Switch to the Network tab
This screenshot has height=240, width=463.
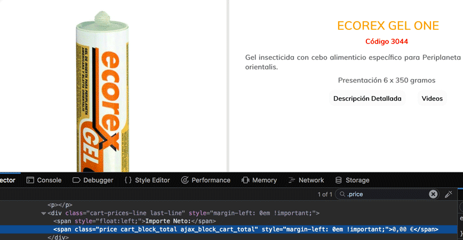(x=306, y=180)
